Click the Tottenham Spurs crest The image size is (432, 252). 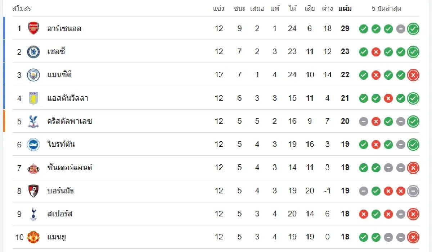click(33, 214)
